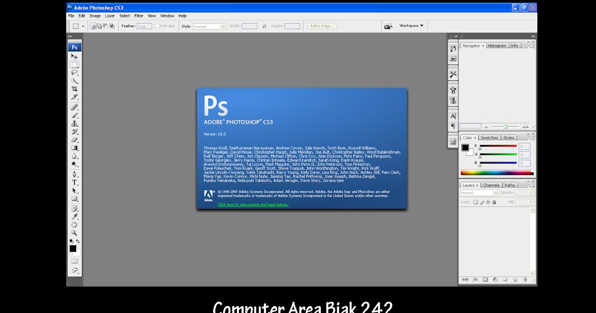Select the Blur tool
Viewport: 596px width, 313px height.
coord(74,156)
